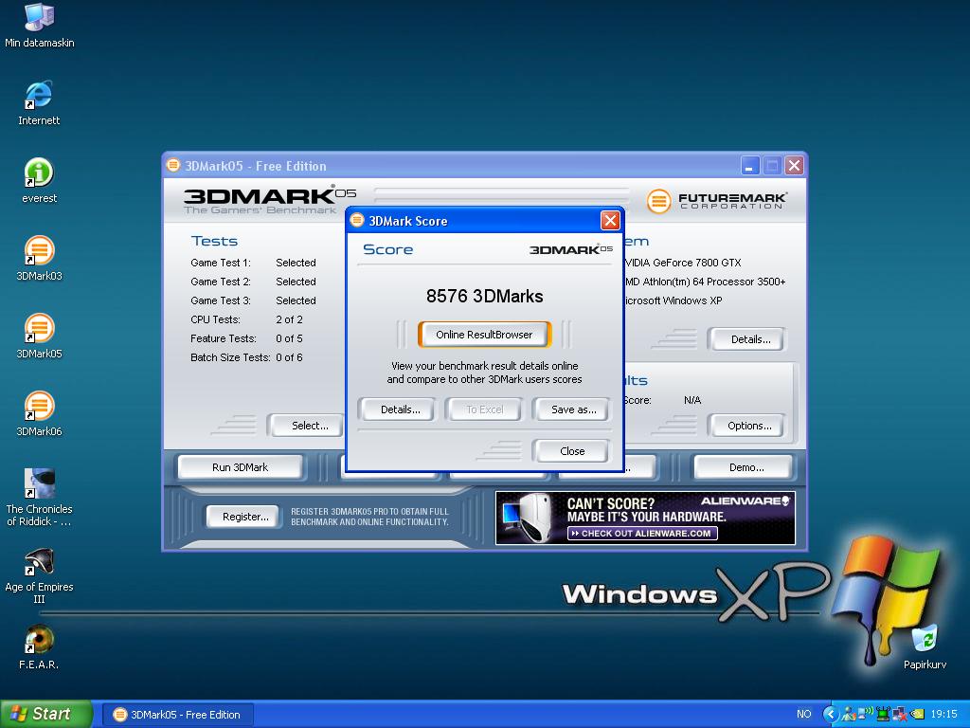Click the Microsoft Windows XP system text
The width and height of the screenshot is (970, 728).
click(674, 300)
